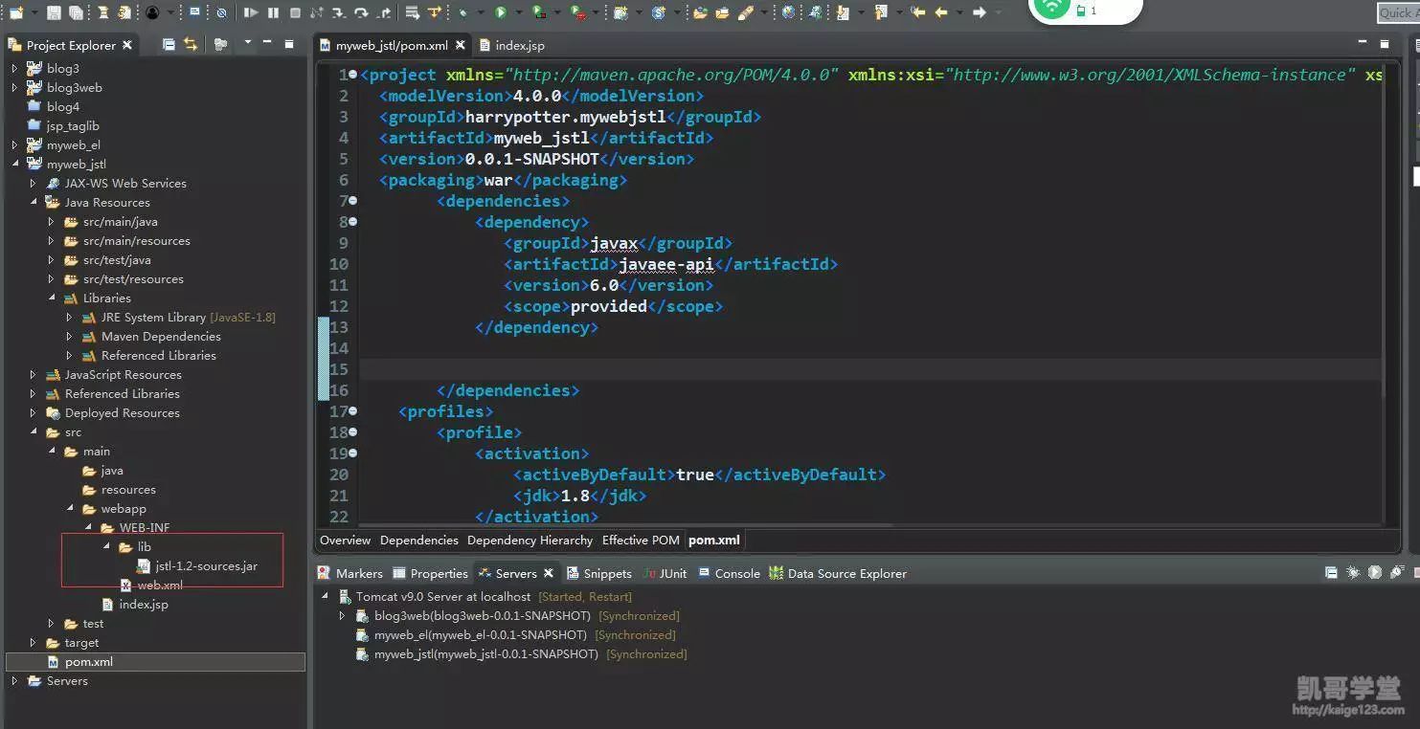Viewport: 1420px width, 729px height.
Task: Click the green WiFi overlay icon
Action: click(x=1051, y=6)
